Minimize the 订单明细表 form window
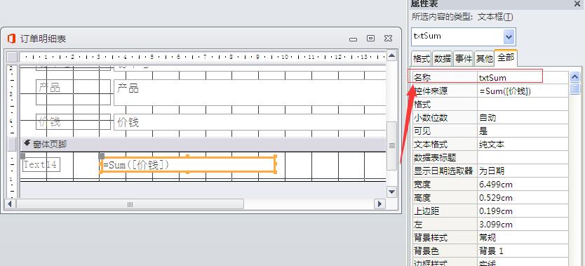This screenshot has width=585, height=266. pos(354,39)
